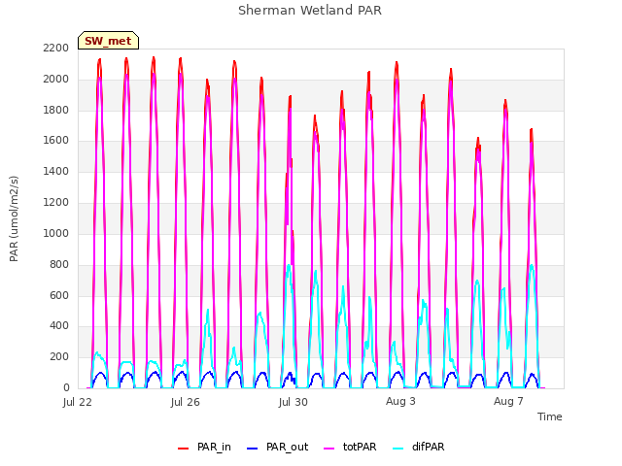
Task: Toggle the difPAR legend entry
Action: (x=418, y=447)
